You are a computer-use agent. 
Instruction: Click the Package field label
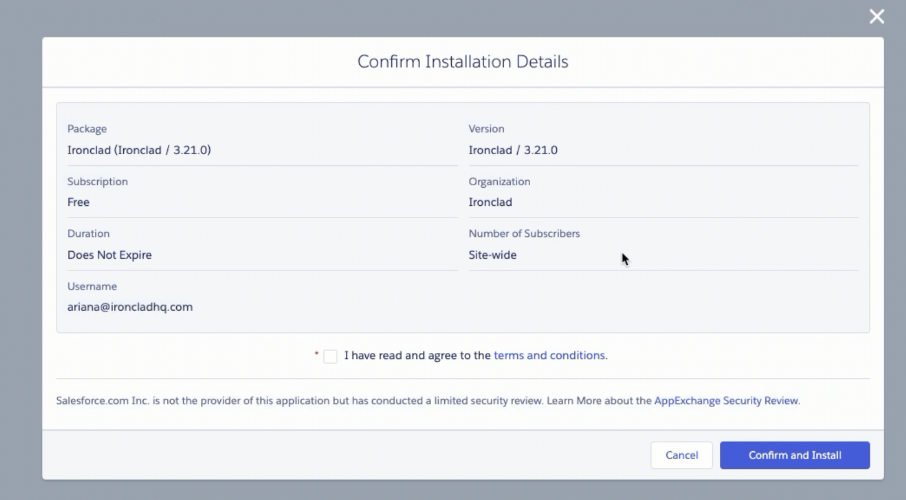(87, 129)
